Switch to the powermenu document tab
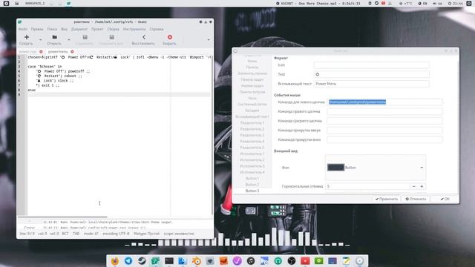Image resolution: width=475 pixels, height=267 pixels. pyautogui.click(x=58, y=51)
